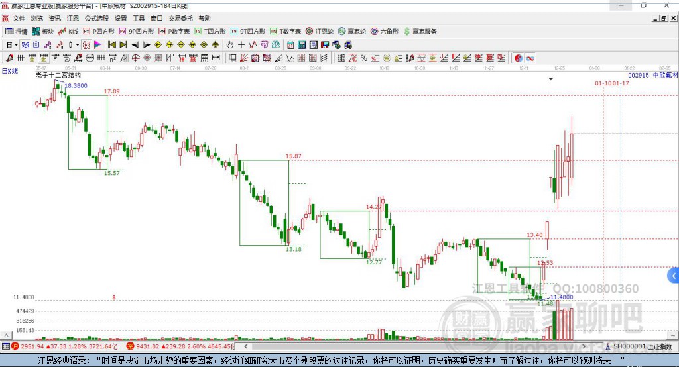Select the rectangle box drawing tool
679x367 pixels.
point(232,58)
